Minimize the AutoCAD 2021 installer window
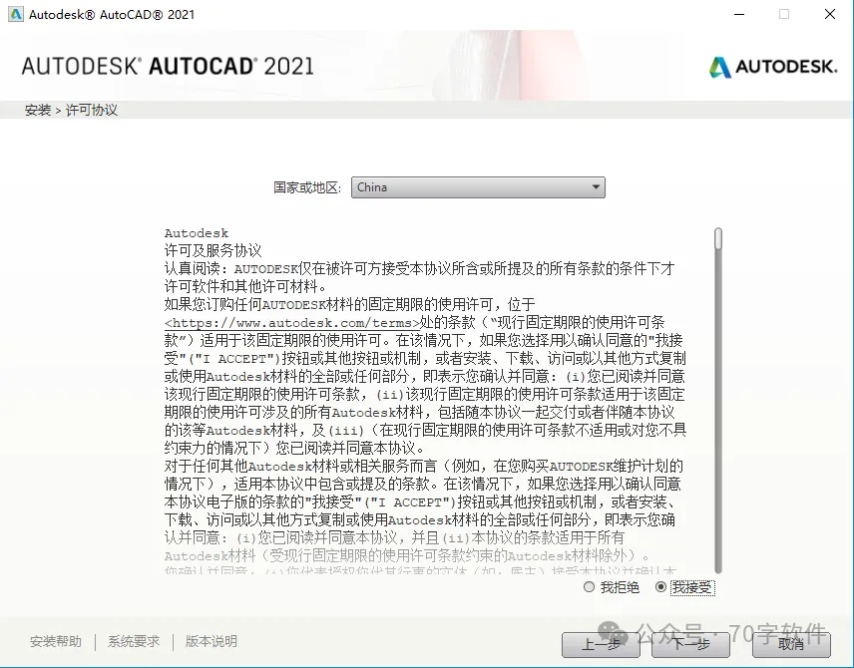The height and width of the screenshot is (668, 854). [x=739, y=14]
